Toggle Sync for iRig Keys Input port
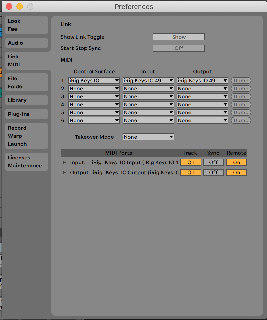The width and height of the screenshot is (267, 320). [x=213, y=162]
